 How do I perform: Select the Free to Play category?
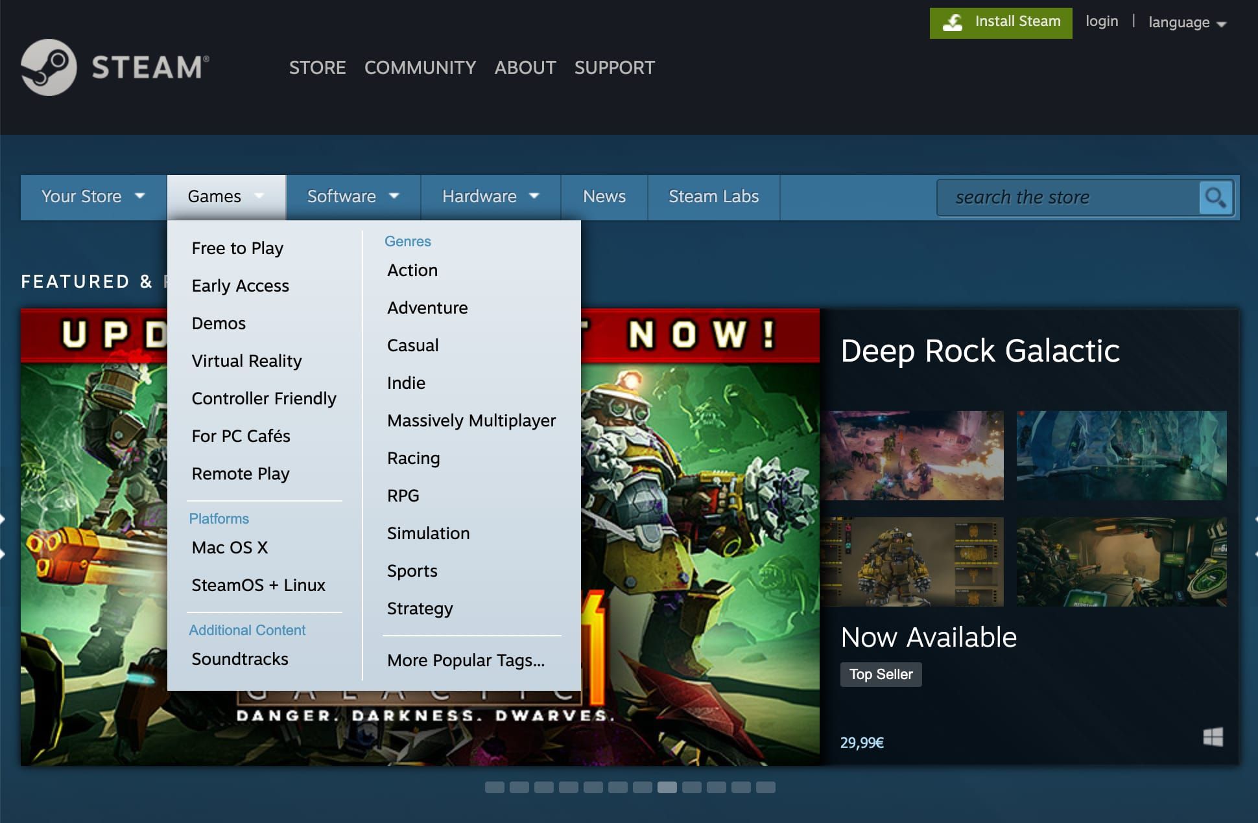237,248
